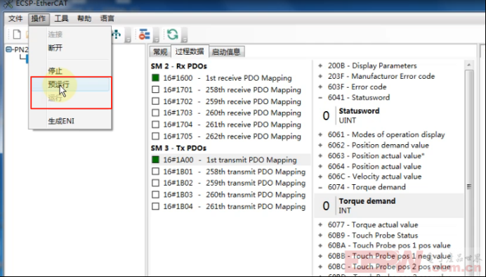Open the 文件 menu
Image resolution: width=486 pixels, height=277 pixels.
pyautogui.click(x=15, y=18)
